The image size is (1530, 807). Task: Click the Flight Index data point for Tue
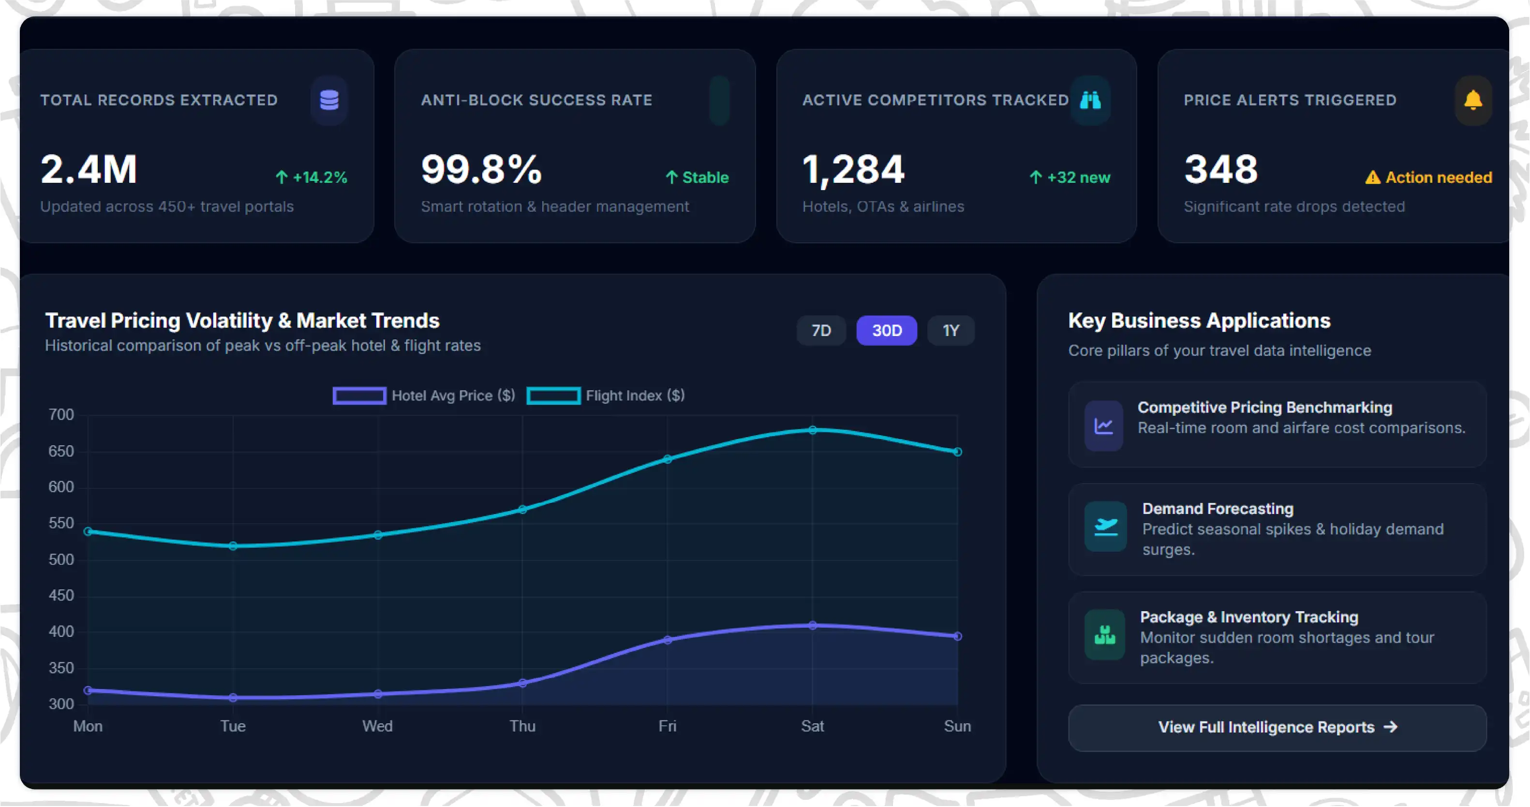pos(233,546)
